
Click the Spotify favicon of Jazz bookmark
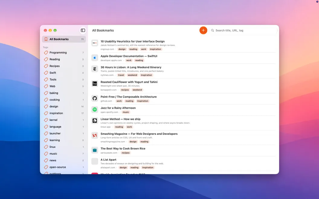pyautogui.click(x=95, y=109)
